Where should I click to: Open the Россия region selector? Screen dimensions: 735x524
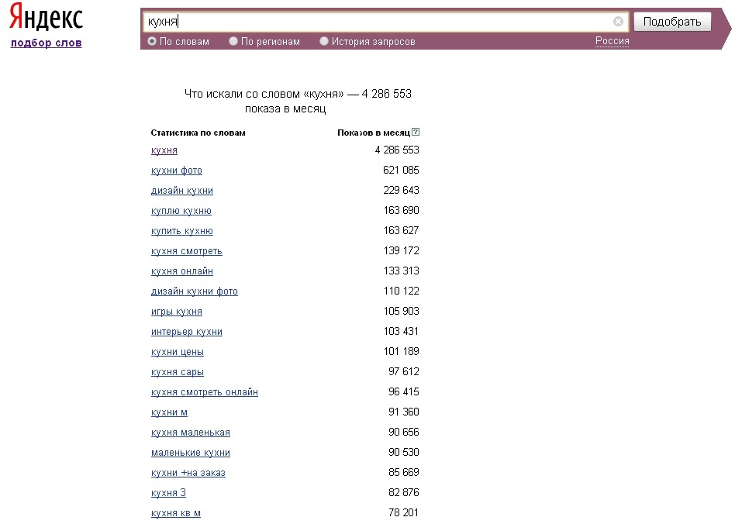click(612, 41)
